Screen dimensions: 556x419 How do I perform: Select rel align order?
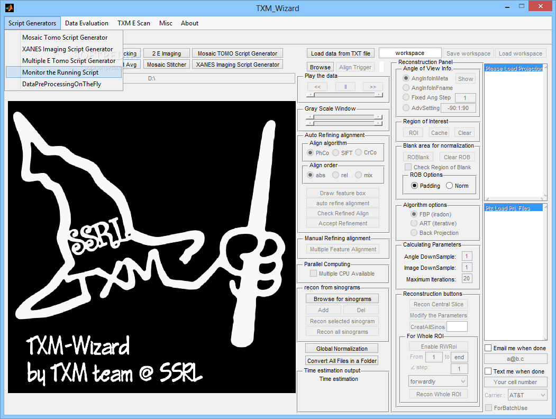tap(336, 175)
